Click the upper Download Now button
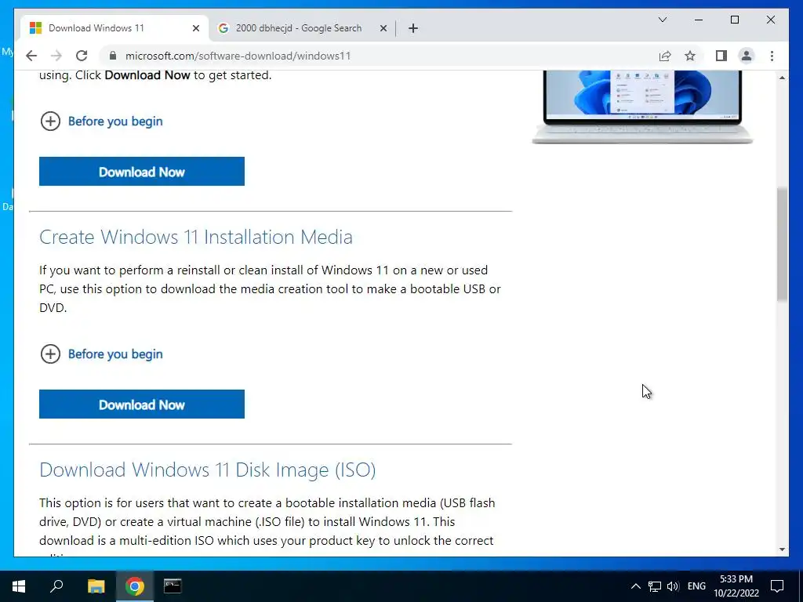 (142, 172)
